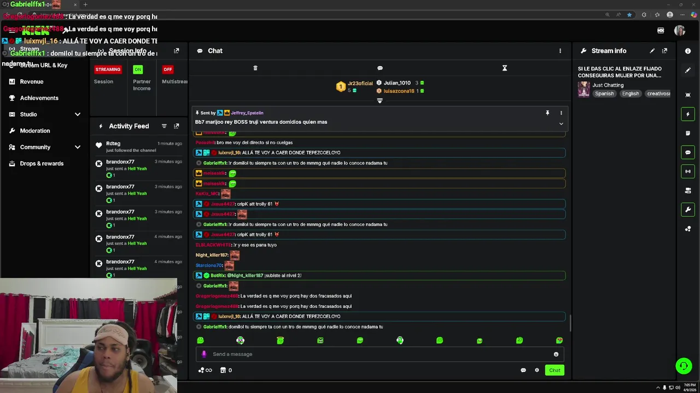Click the points infinity balance icon

pos(205,370)
